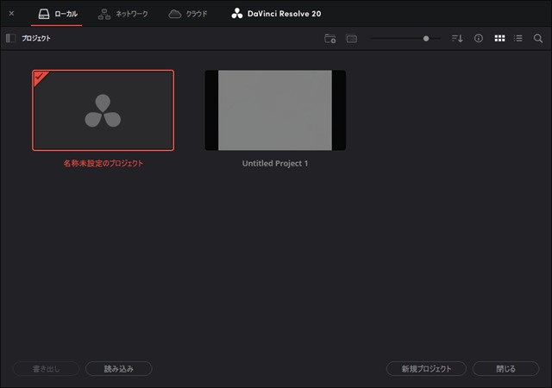This screenshot has height=388, width=552.
Task: Open the sort order menu
Action: click(457, 39)
